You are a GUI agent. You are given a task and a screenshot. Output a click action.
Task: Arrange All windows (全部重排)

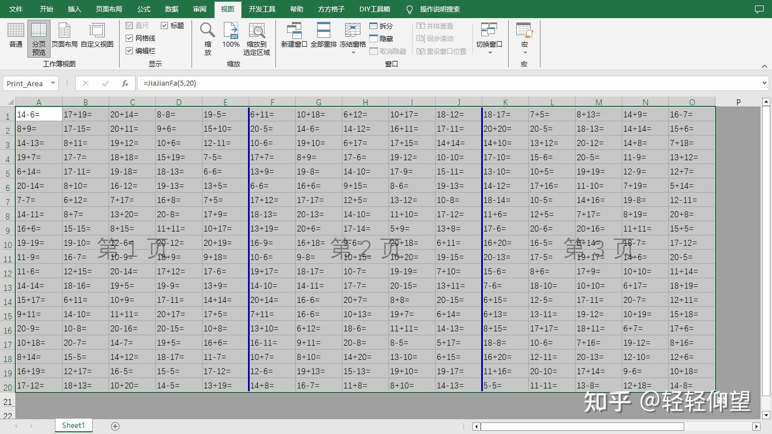coord(324,36)
